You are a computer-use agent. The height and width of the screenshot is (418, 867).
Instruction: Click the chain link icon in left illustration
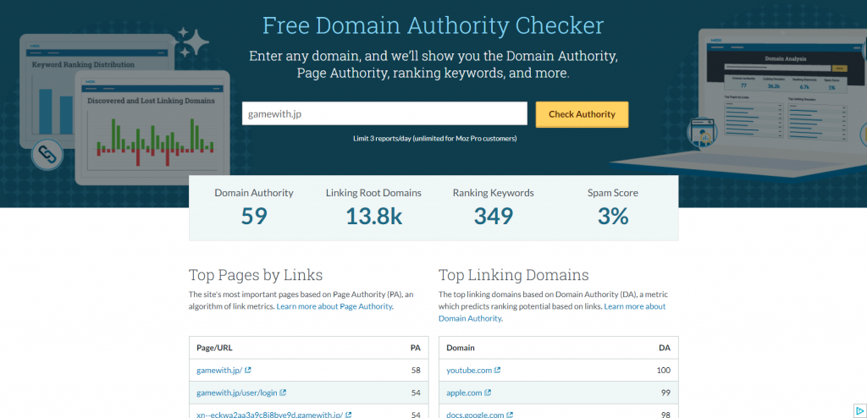(x=47, y=155)
